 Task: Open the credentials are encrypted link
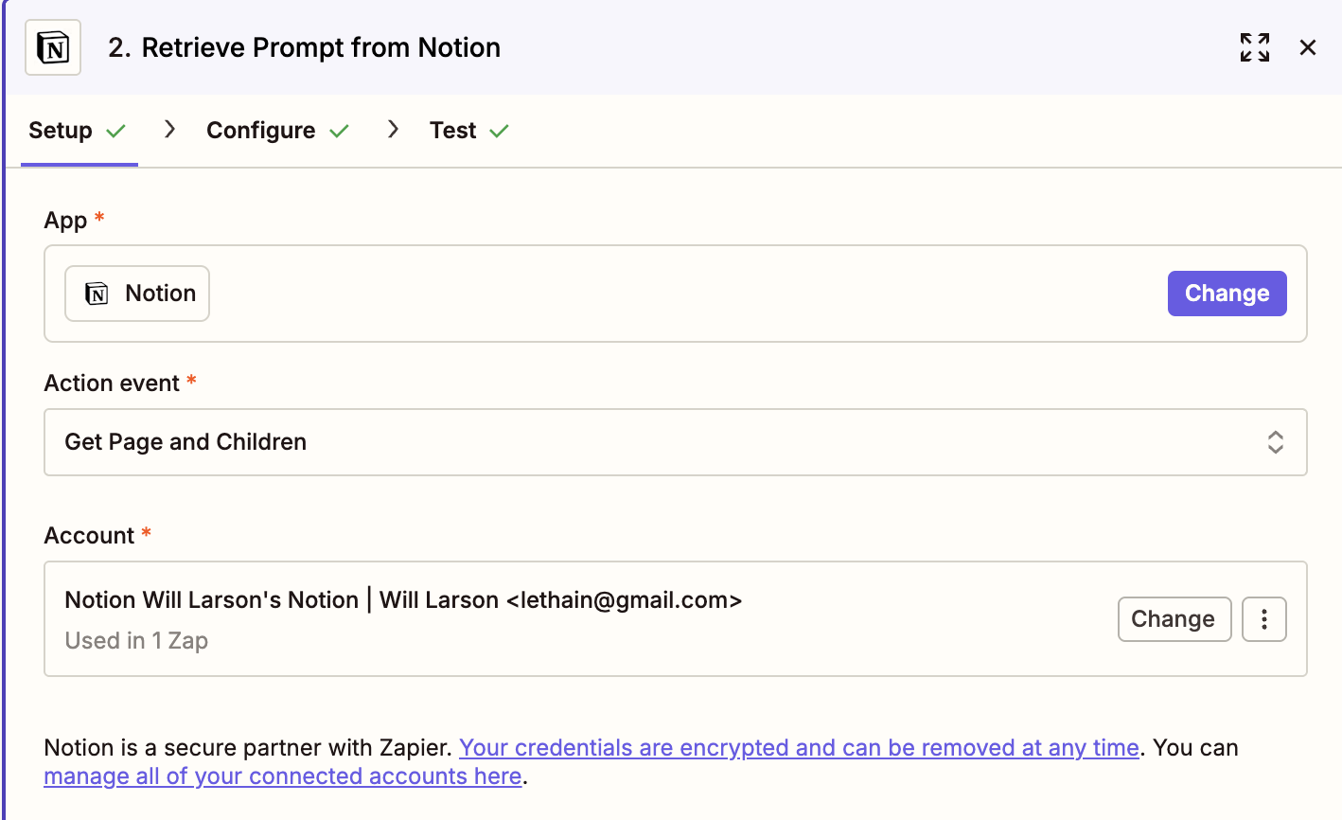(x=799, y=748)
